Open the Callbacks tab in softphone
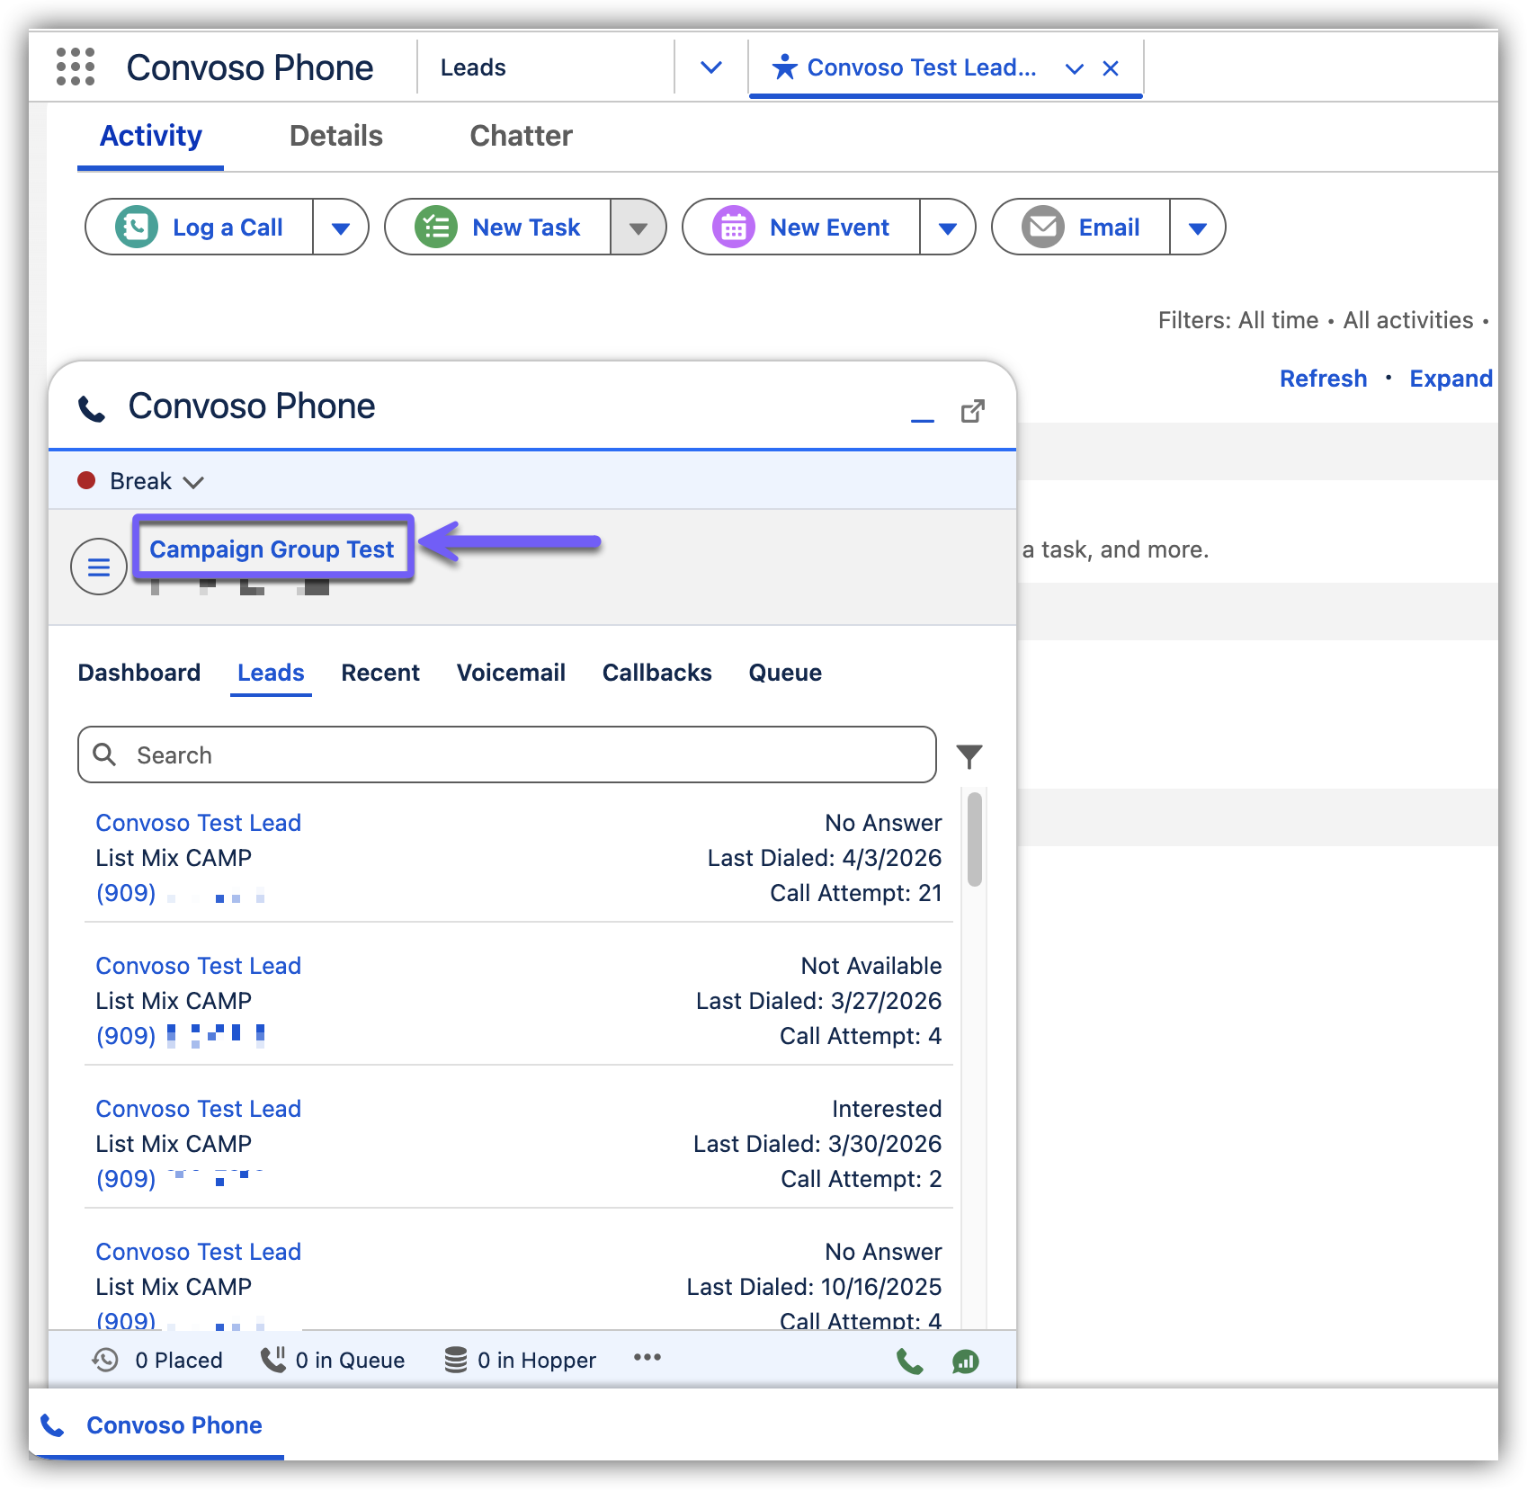This screenshot has height=1491, width=1527. (656, 674)
